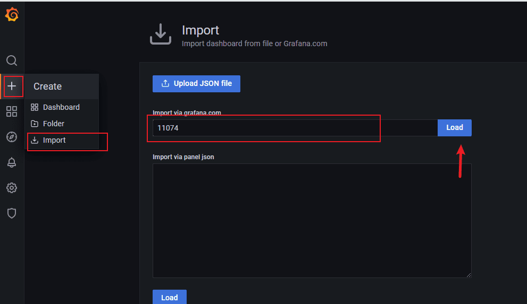
Task: Click inside the Import via panel json textarea
Action: click(312, 220)
